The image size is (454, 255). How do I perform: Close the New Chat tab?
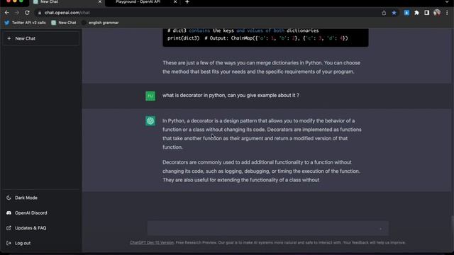point(100,2)
